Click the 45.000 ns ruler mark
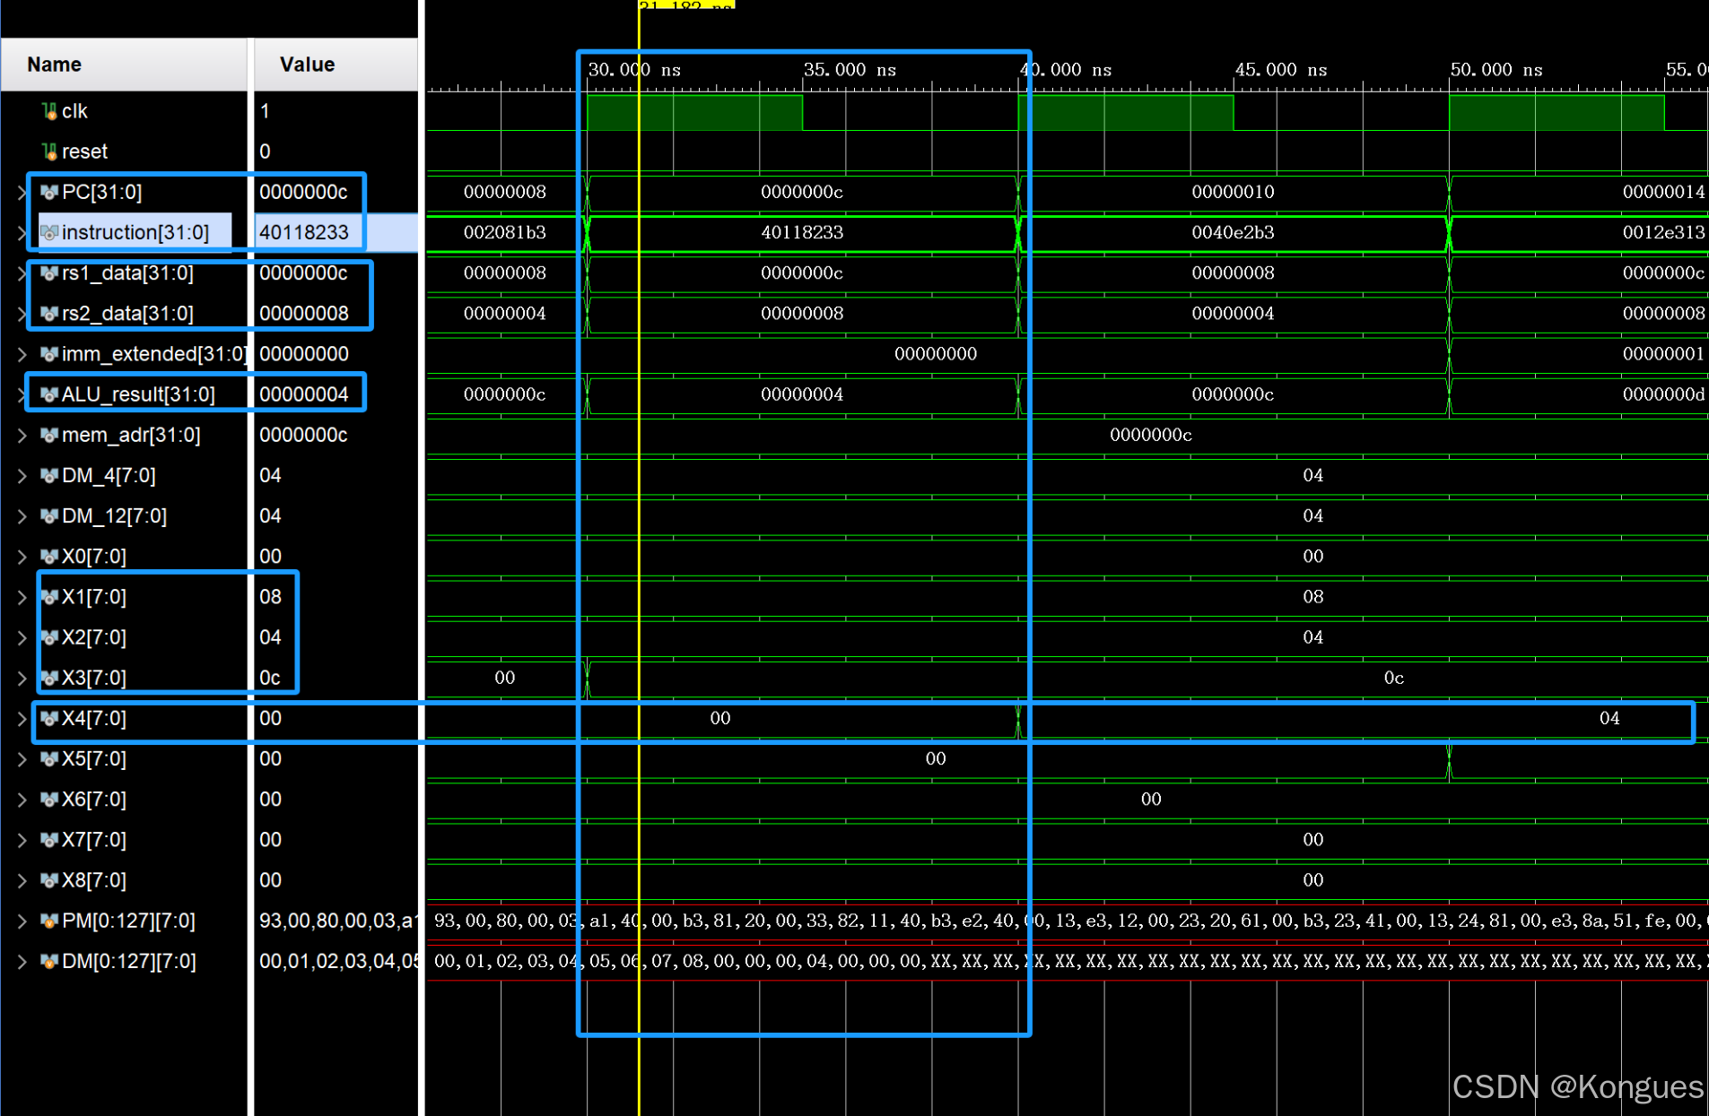 [1280, 70]
